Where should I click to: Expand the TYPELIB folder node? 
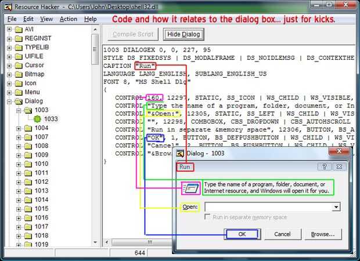point(9,48)
